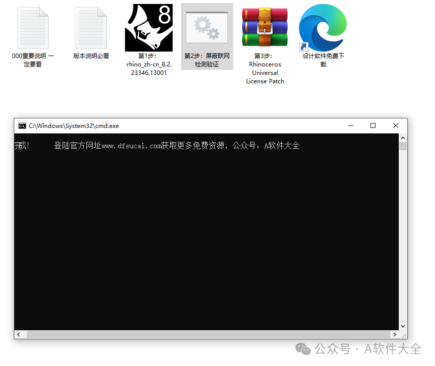Run the 第2步 屏蔽联网检测验证 tool
435x366 pixels.
[207, 27]
